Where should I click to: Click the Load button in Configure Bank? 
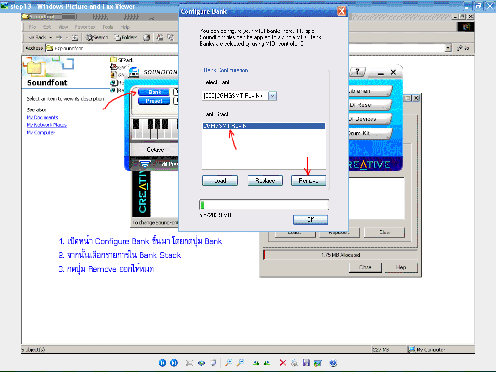[x=220, y=180]
